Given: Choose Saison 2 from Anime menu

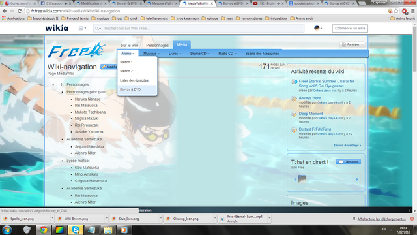Looking at the screenshot, I should coord(137,71).
